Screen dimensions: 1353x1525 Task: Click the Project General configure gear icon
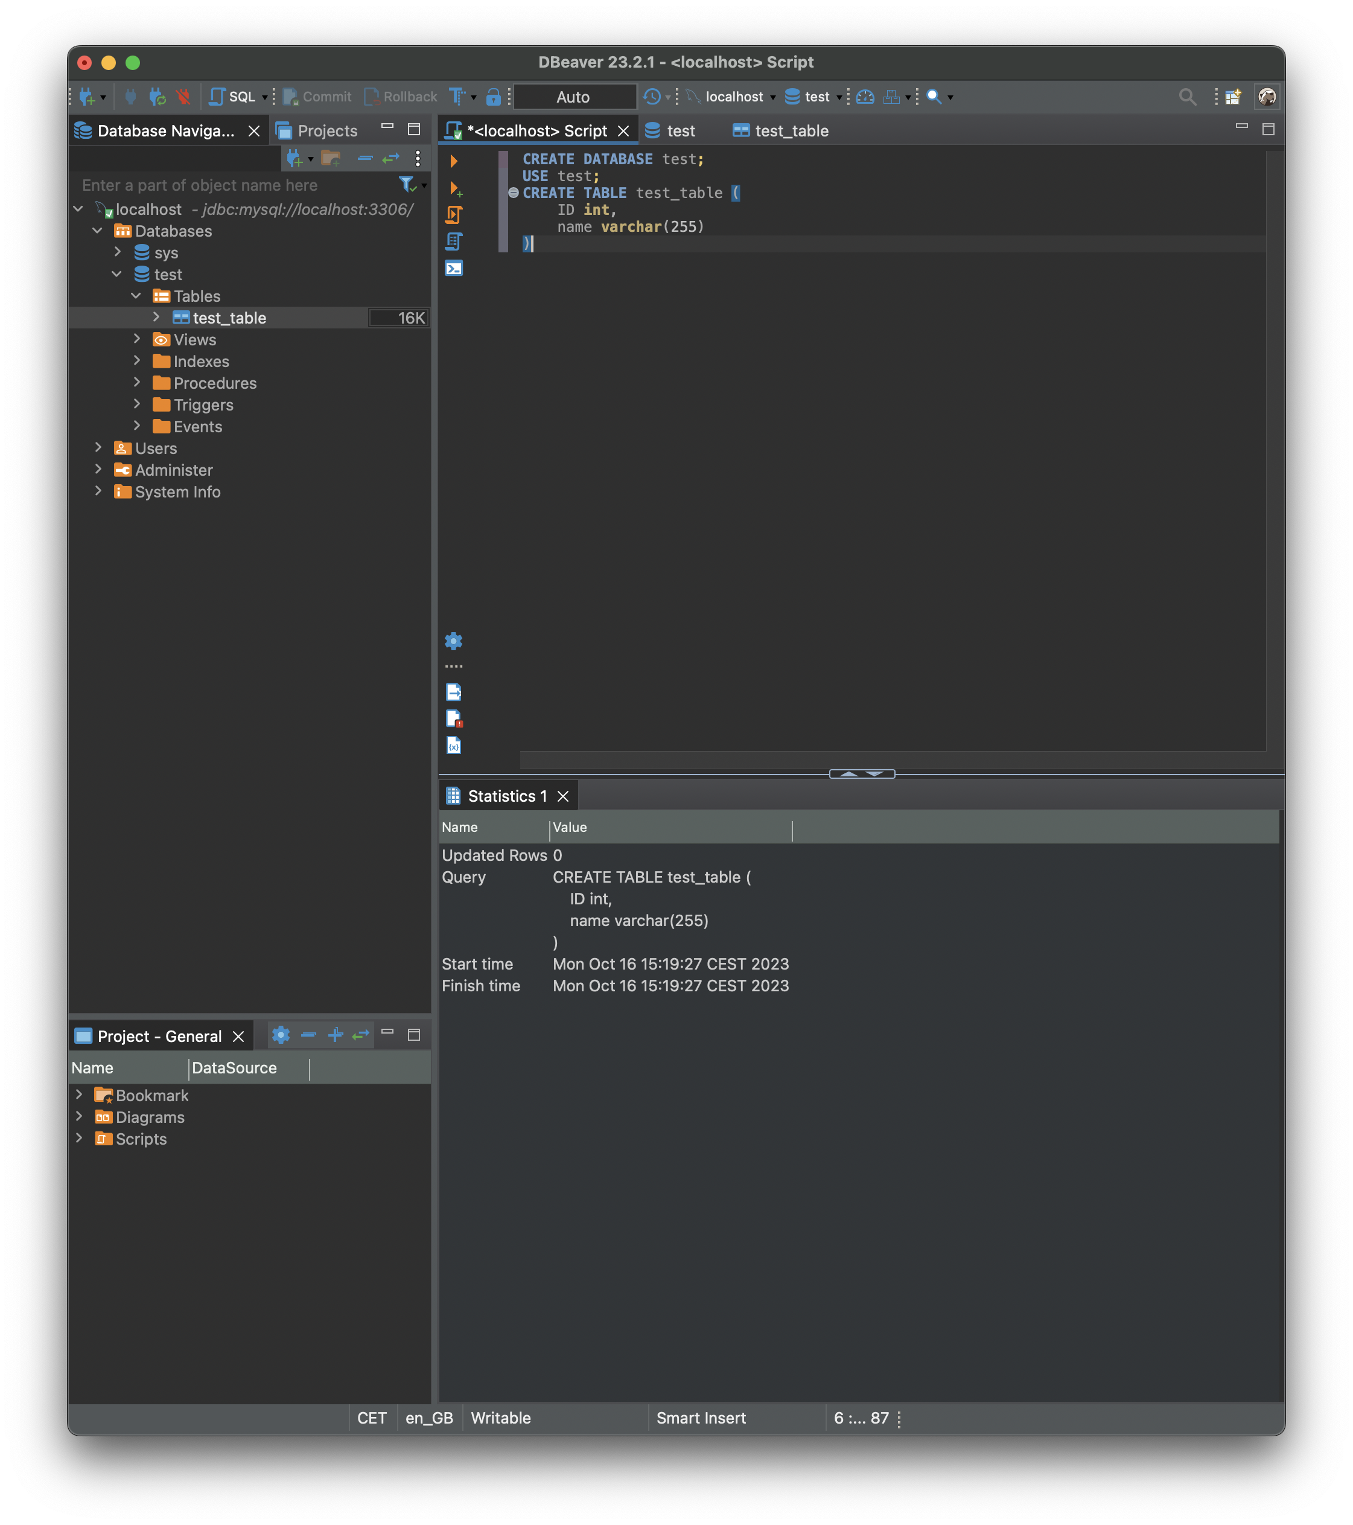281,1035
